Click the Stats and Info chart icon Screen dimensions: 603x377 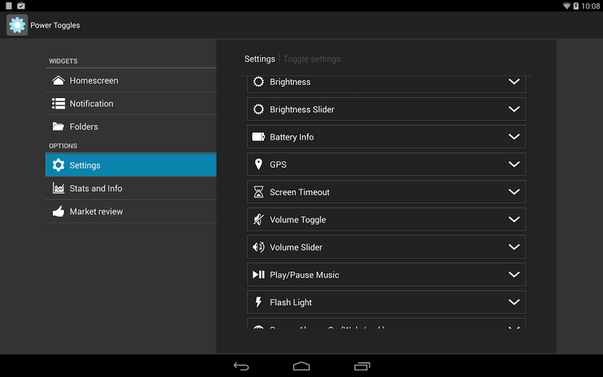click(x=59, y=188)
